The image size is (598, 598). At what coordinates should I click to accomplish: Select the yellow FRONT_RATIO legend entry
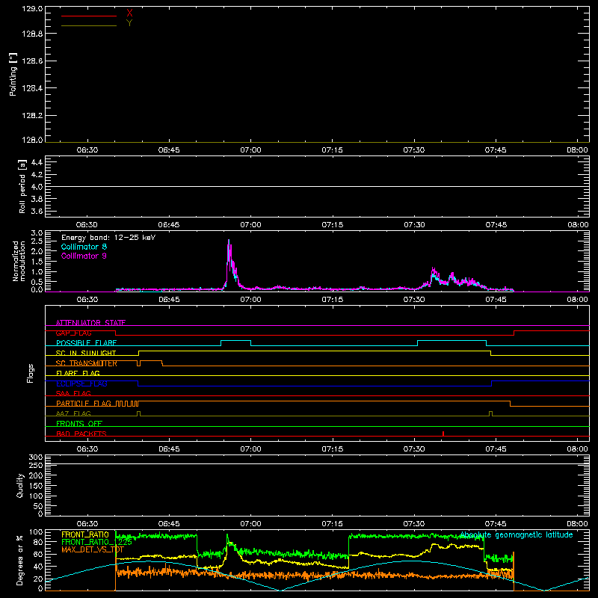85,534
